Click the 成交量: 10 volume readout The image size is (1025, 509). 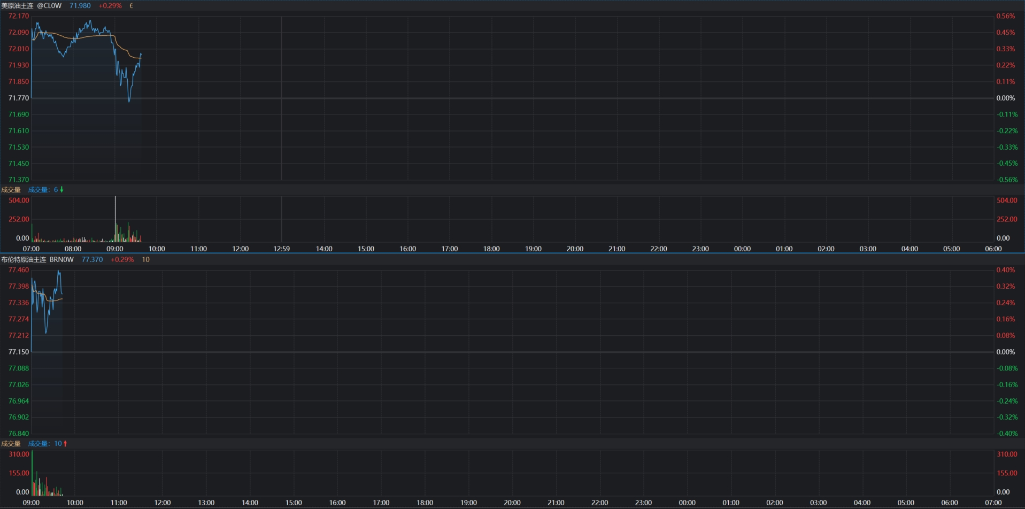[x=45, y=444]
